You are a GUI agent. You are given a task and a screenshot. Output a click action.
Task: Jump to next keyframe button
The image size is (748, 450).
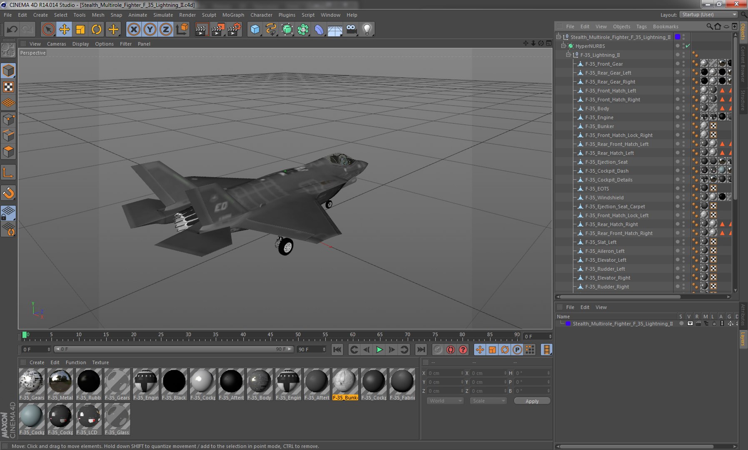[x=404, y=350]
